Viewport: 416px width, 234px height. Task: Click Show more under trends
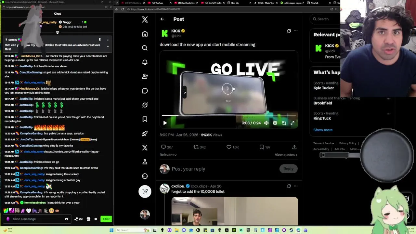[323, 130]
